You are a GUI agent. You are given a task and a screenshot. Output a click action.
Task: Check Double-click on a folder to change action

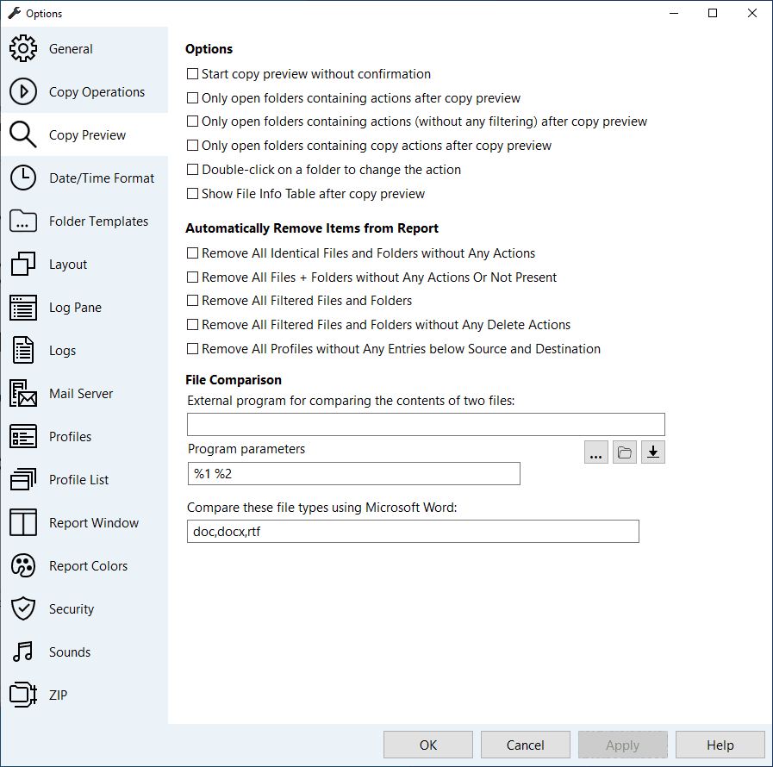click(x=191, y=170)
